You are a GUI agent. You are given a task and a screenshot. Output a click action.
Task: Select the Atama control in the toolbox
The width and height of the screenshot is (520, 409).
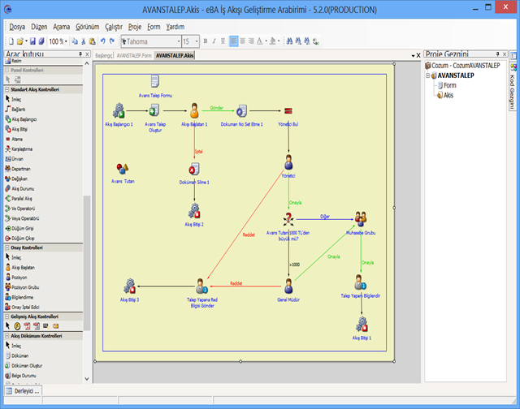[x=14, y=139]
